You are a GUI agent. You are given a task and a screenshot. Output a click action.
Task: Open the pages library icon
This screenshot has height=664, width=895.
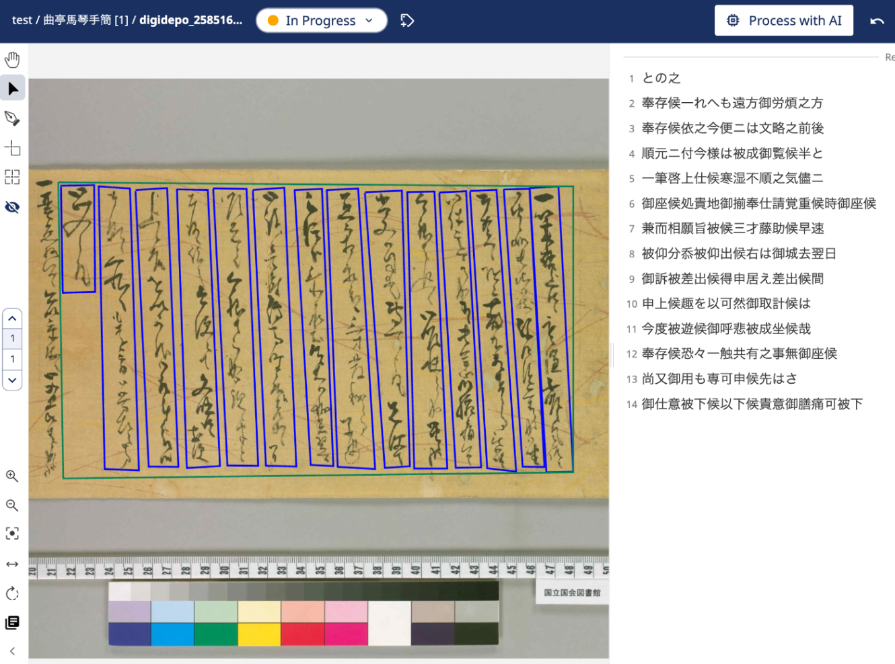click(x=12, y=623)
